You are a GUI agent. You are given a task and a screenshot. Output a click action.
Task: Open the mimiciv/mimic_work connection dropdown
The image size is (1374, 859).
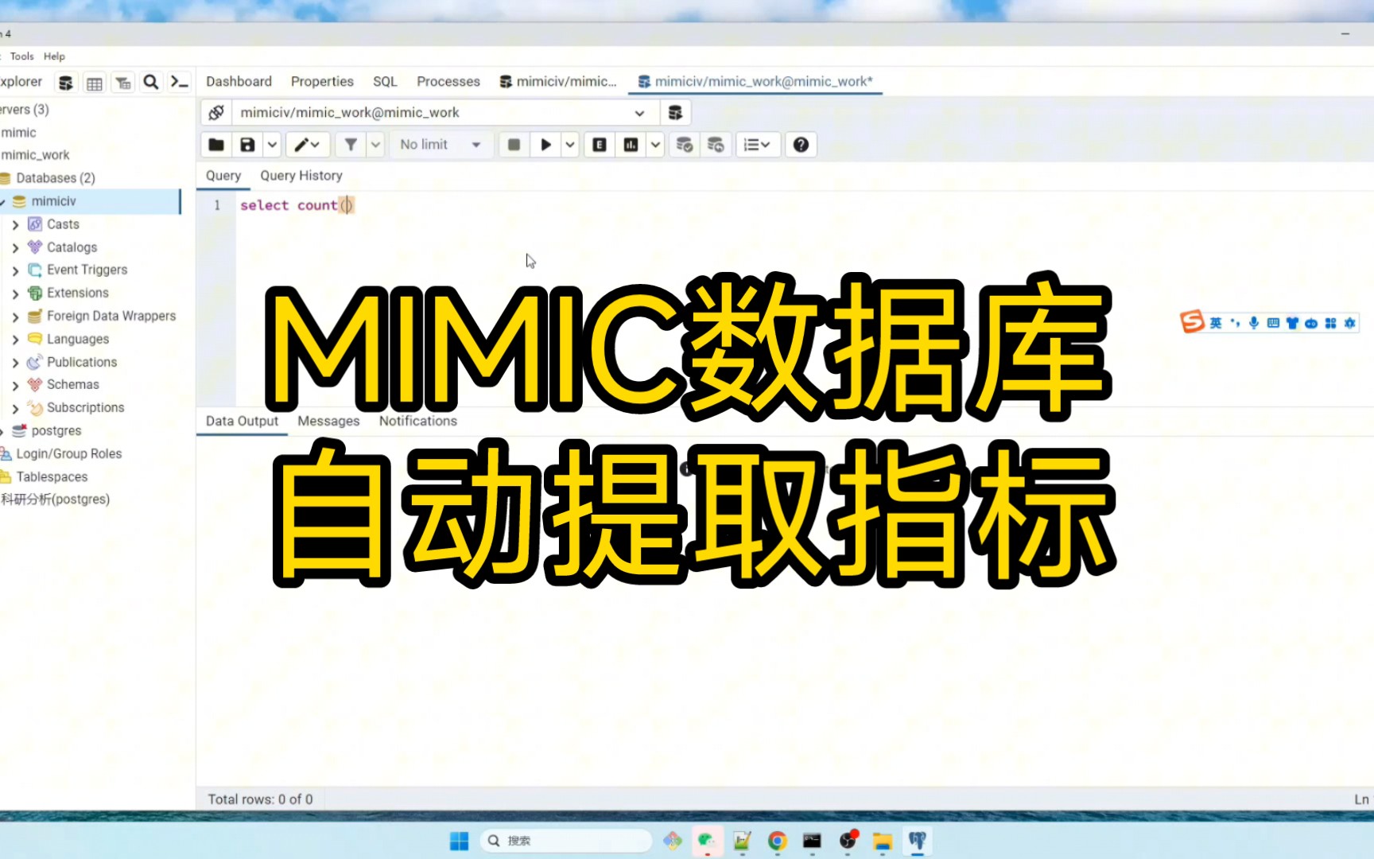[x=445, y=113]
